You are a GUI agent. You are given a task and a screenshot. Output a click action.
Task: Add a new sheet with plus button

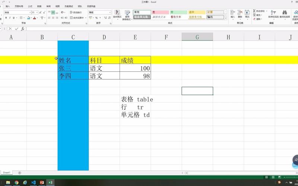tap(20, 173)
